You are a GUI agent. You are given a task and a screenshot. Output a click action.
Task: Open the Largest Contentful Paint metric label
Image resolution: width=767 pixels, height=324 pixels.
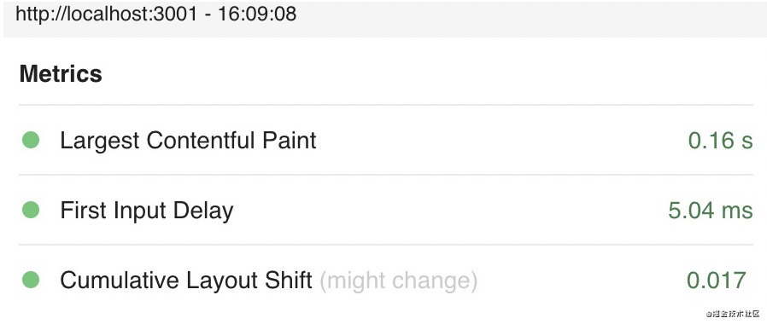tap(188, 141)
